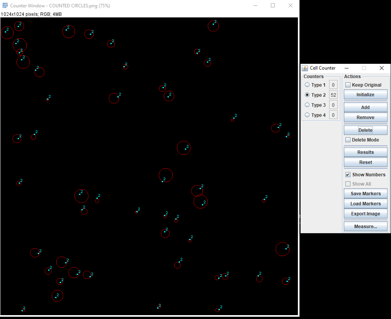Image resolution: width=391 pixels, height=319 pixels.
Task: Select the Type 3 counter
Action: (307, 105)
